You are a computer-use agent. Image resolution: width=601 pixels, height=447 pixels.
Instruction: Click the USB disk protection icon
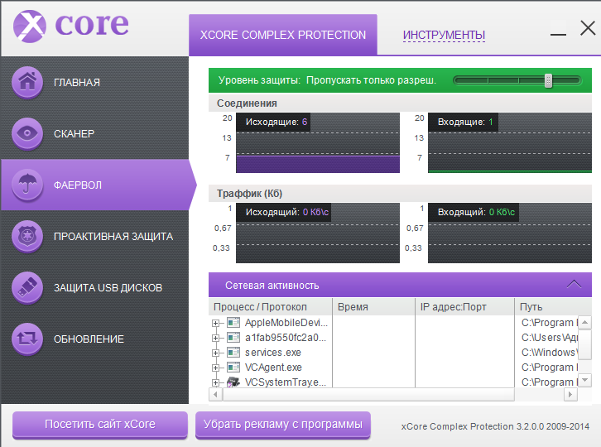click(x=27, y=287)
